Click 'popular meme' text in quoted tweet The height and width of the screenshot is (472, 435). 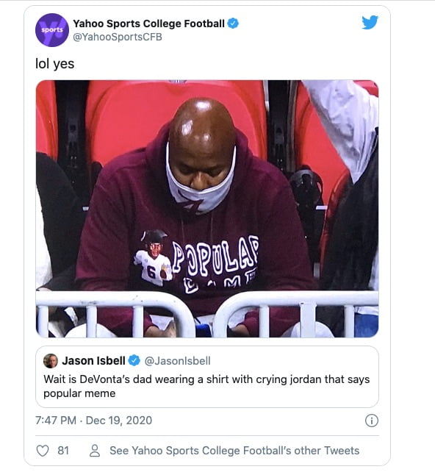point(79,393)
